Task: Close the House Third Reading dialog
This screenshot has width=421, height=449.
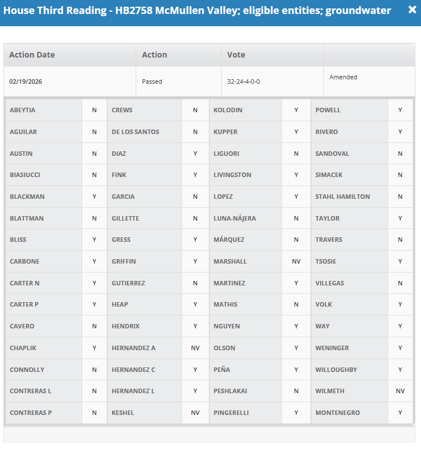Action: pyautogui.click(x=412, y=10)
